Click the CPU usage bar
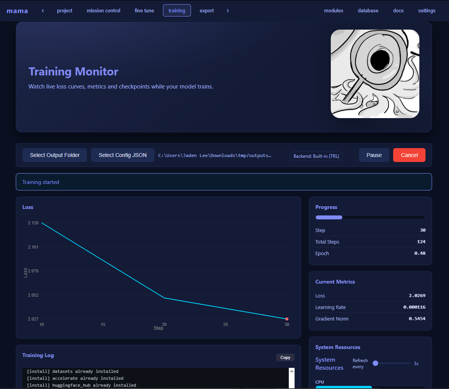This screenshot has height=389, width=449. pyautogui.click(x=370, y=387)
